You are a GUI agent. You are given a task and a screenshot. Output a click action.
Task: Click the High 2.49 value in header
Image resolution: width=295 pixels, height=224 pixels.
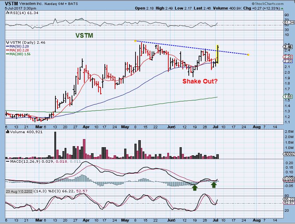(x=164, y=8)
